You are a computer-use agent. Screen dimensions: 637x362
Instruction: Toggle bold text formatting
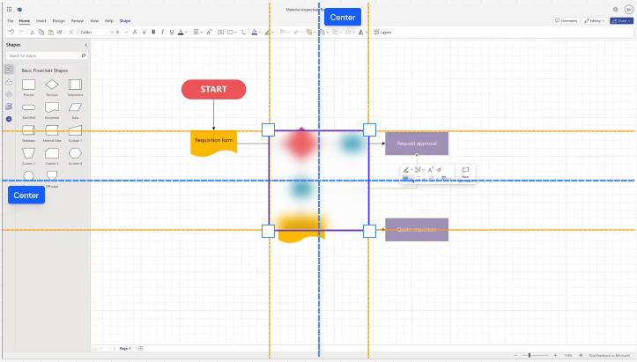coord(152,32)
